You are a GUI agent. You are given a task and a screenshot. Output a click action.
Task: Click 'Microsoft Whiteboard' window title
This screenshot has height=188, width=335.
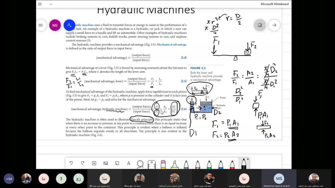coord(275,4)
